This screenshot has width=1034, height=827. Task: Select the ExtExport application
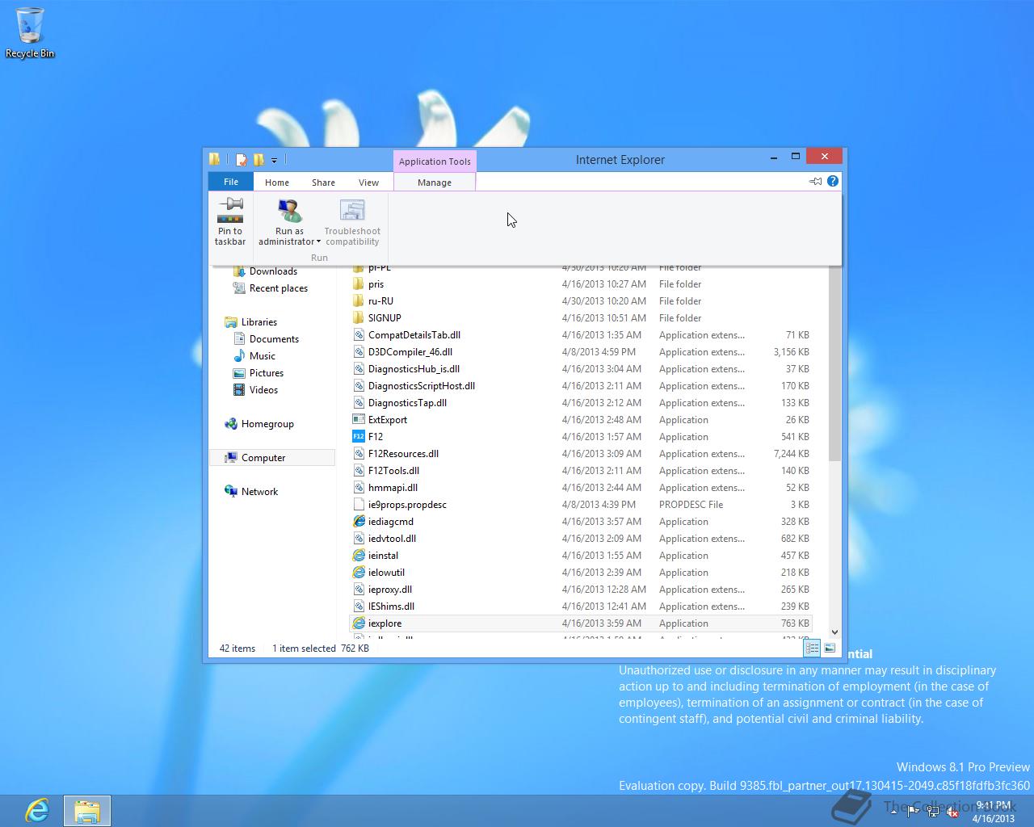580,420
